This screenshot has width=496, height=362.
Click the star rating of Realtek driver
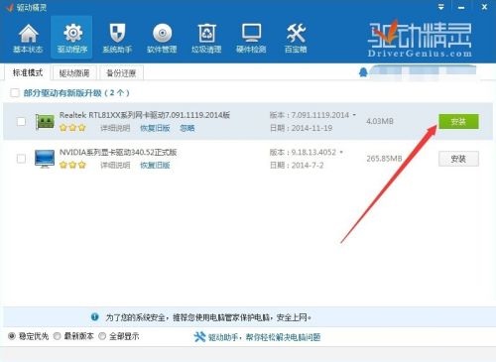[72, 128]
